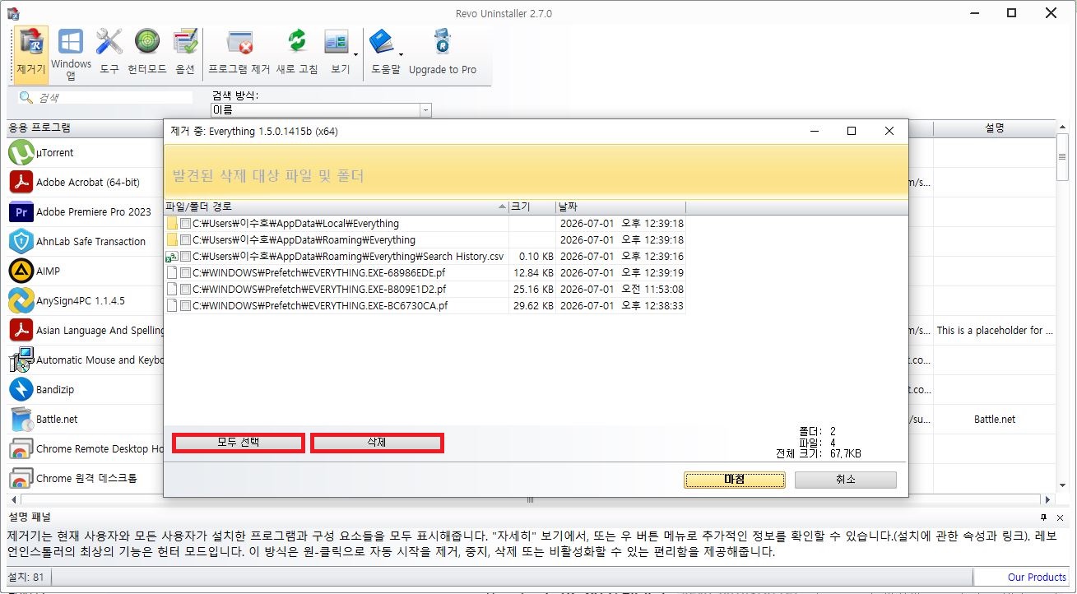Viewport: 1077px width, 594px height.
Task: Click the 모두 선택 button
Action: [x=239, y=443]
